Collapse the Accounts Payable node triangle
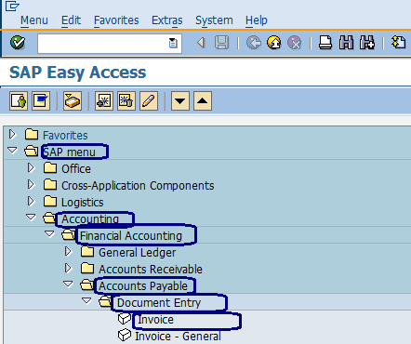411x344 pixels. (68, 284)
